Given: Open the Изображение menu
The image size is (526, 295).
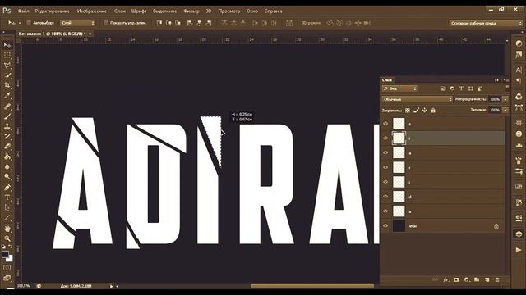Looking at the screenshot, I should pos(92,11).
